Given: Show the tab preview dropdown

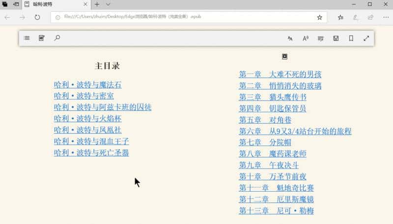Looking at the screenshot, I should pos(108,4).
